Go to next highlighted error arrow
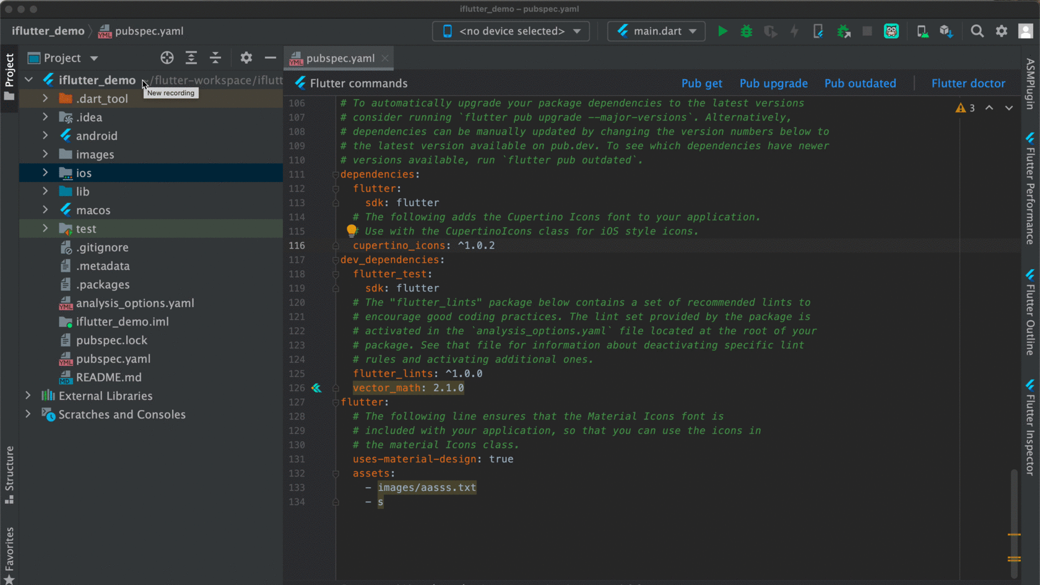1040x585 pixels. [1009, 108]
